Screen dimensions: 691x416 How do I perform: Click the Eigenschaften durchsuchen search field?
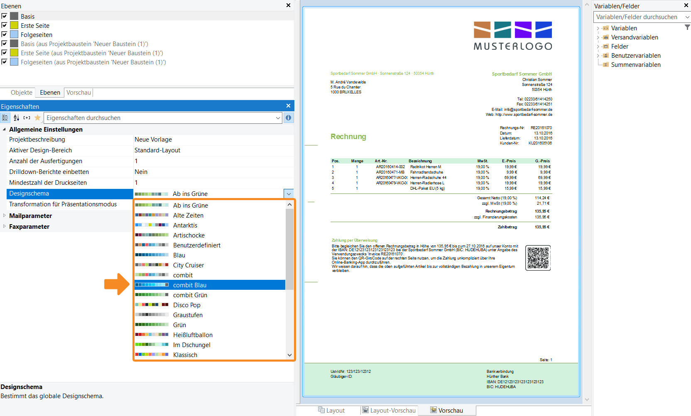point(160,118)
